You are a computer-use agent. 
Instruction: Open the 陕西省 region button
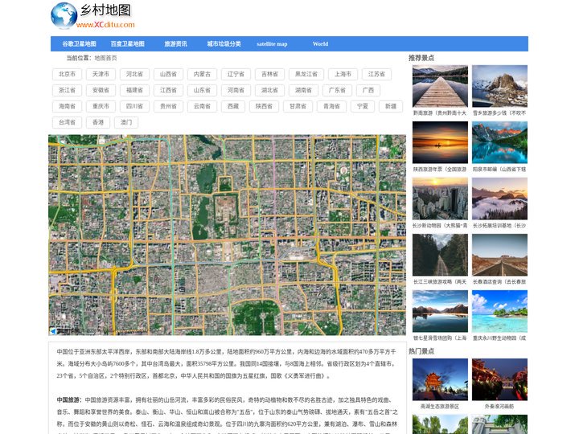click(264, 106)
